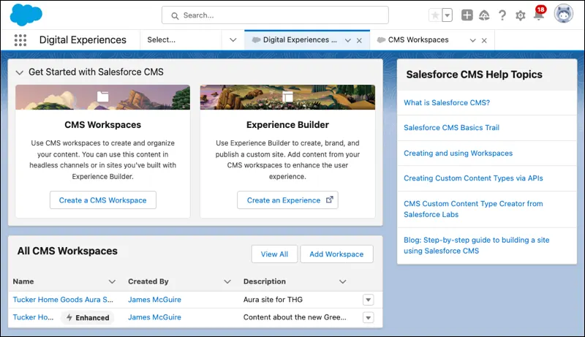Viewport: 585px width, 337px height.
Task: Click the Enhanced lightning badge
Action: (88, 317)
